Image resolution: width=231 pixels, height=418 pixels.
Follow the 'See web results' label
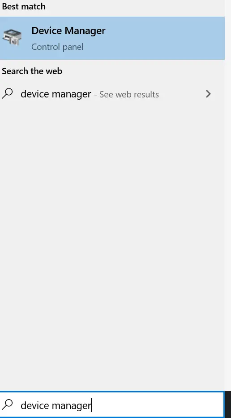[129, 94]
